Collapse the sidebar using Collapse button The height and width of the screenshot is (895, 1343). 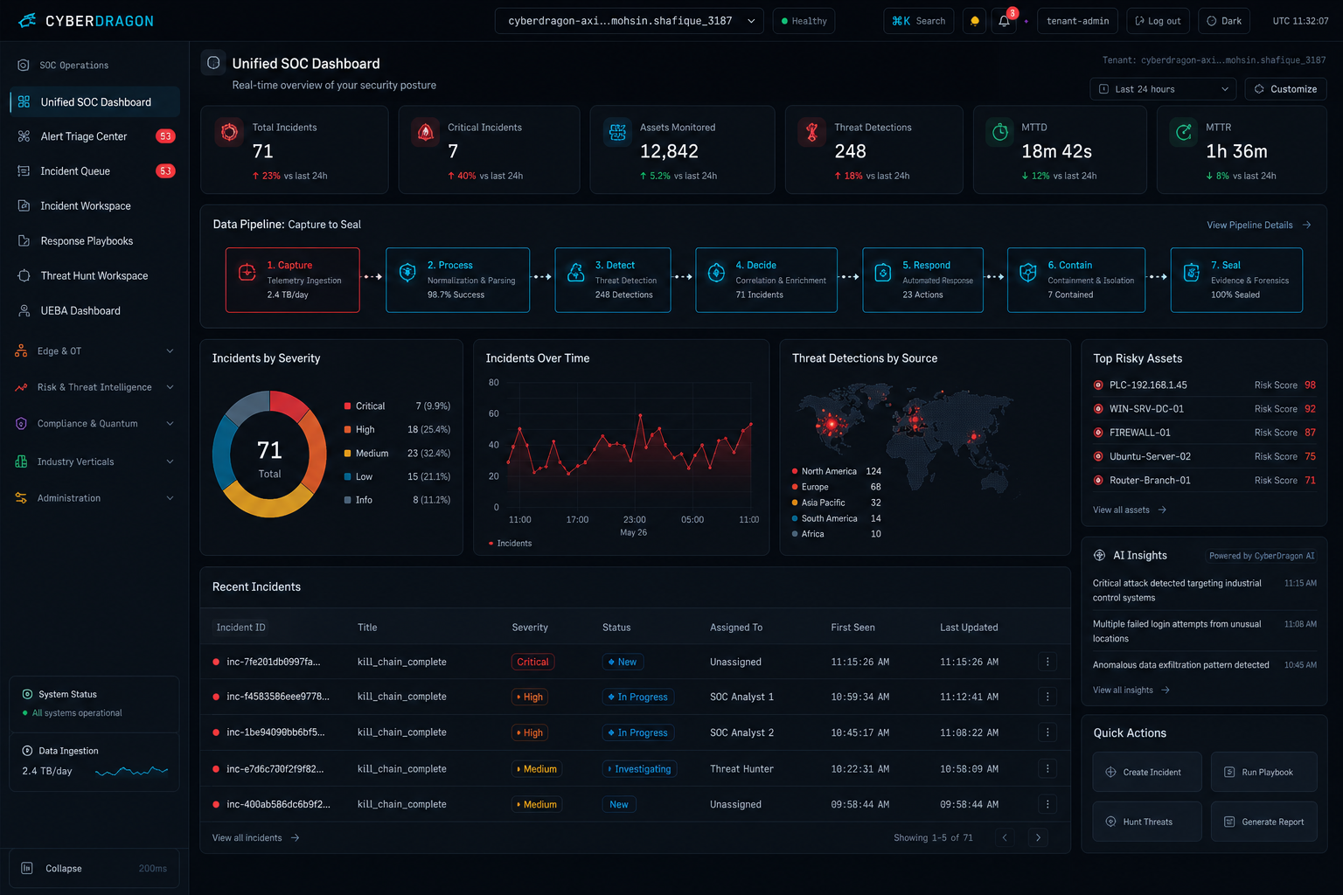click(94, 868)
